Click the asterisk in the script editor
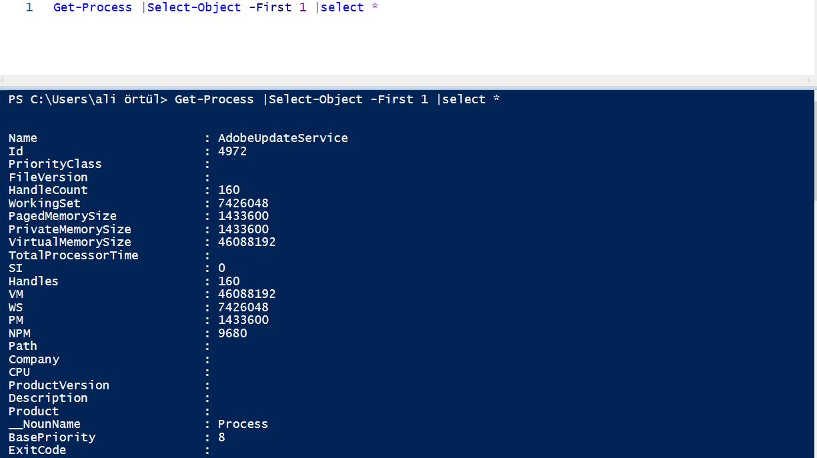 (x=375, y=8)
